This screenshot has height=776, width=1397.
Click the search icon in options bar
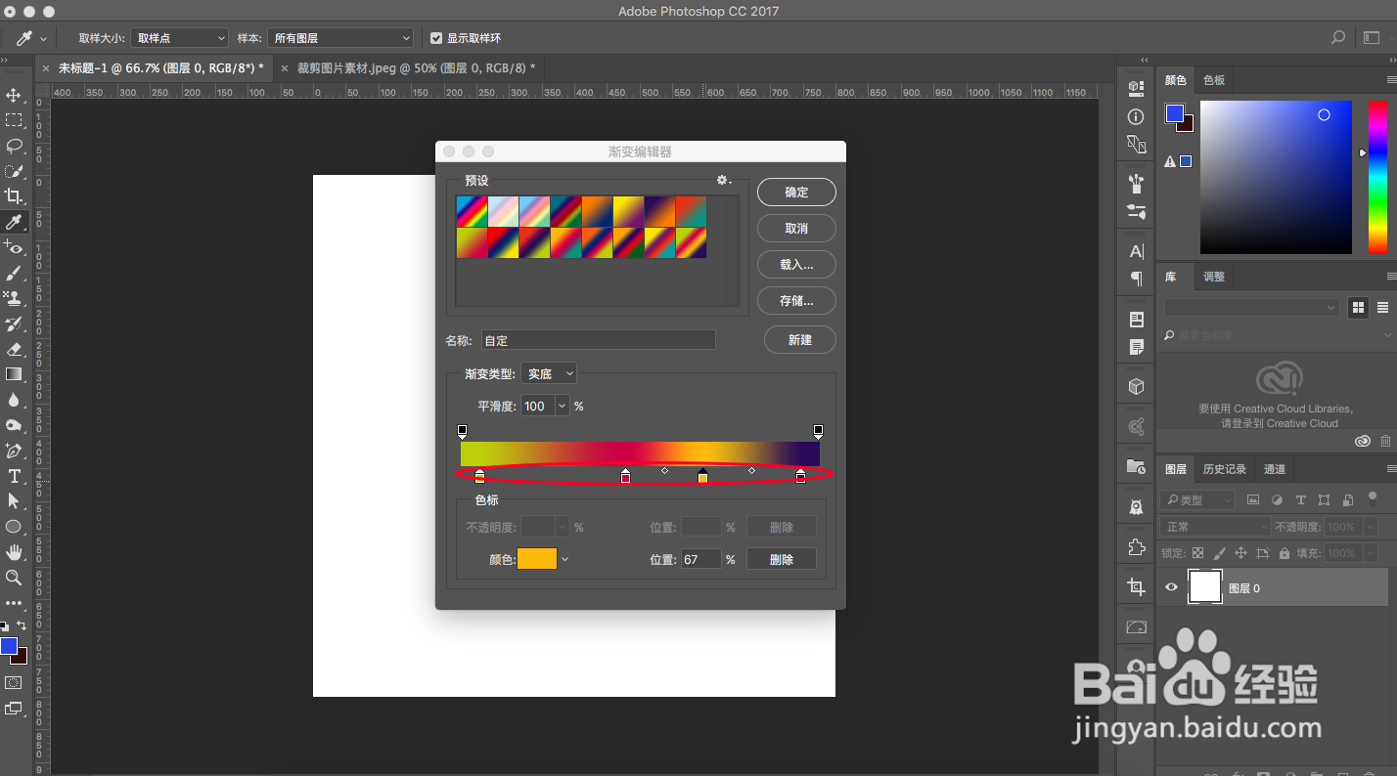(x=1338, y=38)
